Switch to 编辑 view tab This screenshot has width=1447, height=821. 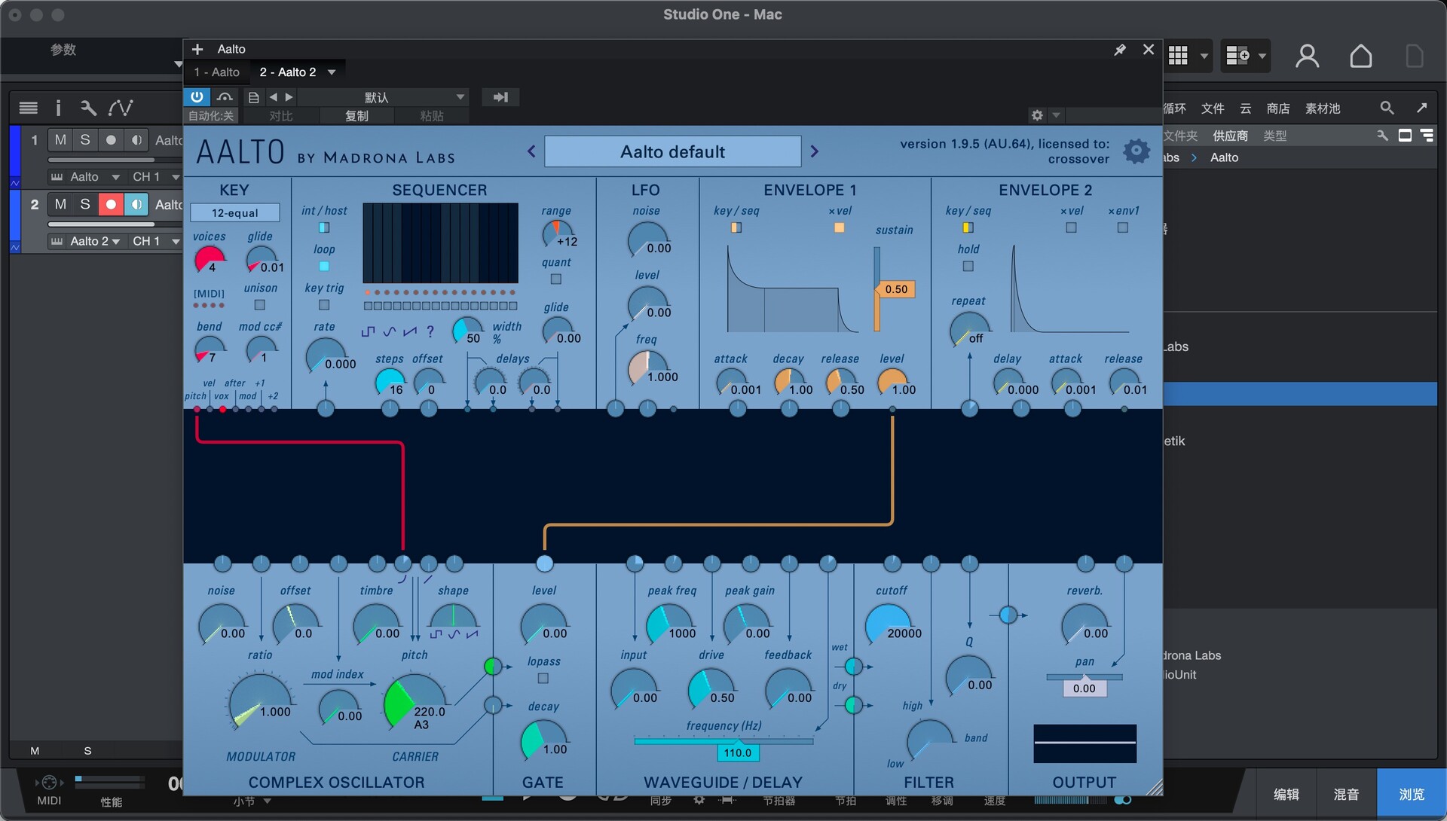point(1286,794)
